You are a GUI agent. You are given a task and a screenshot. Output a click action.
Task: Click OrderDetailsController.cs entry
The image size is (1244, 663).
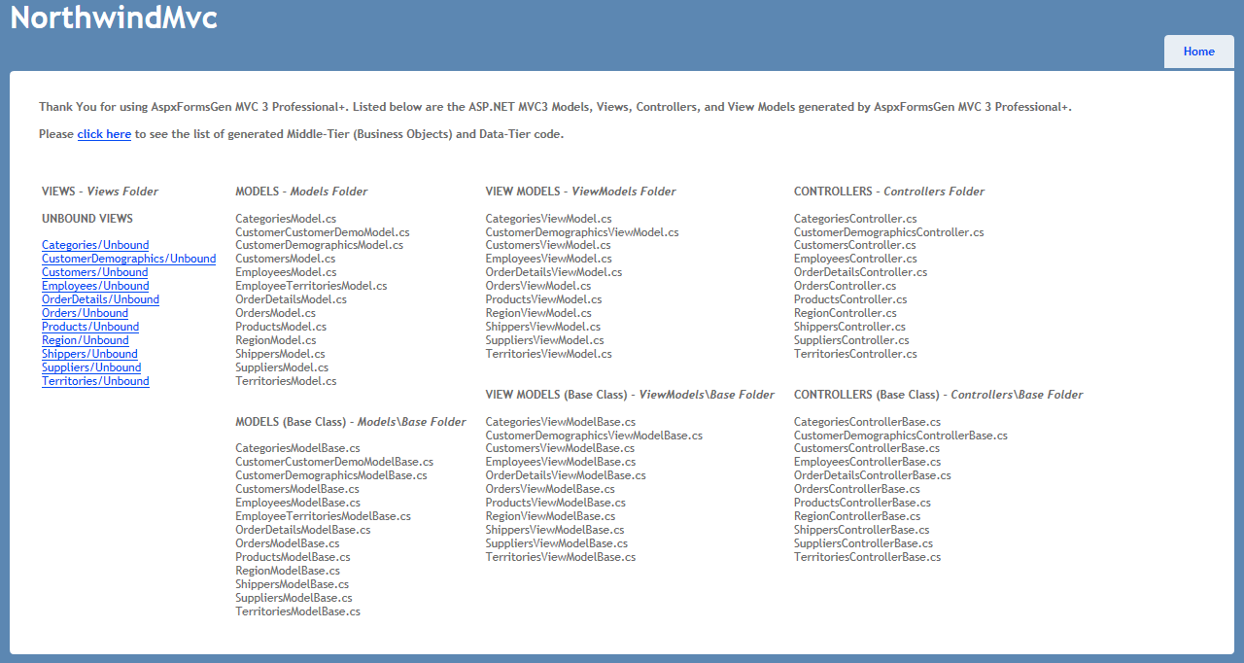pyautogui.click(x=861, y=272)
